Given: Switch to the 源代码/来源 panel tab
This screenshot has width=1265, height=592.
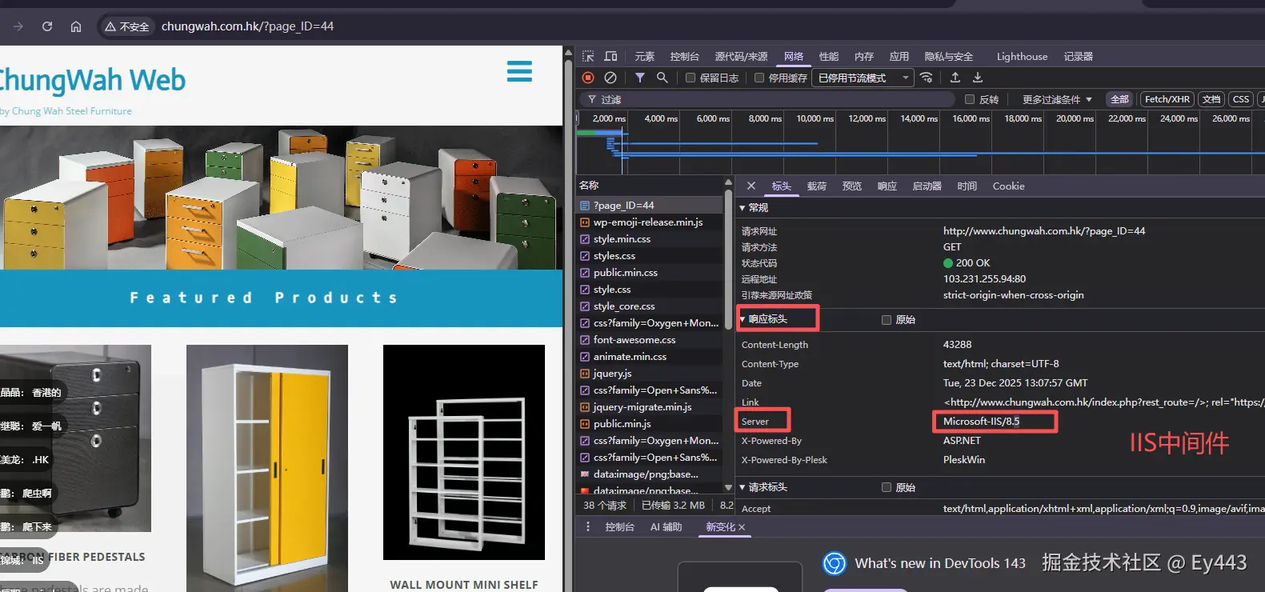Looking at the screenshot, I should pyautogui.click(x=741, y=57).
